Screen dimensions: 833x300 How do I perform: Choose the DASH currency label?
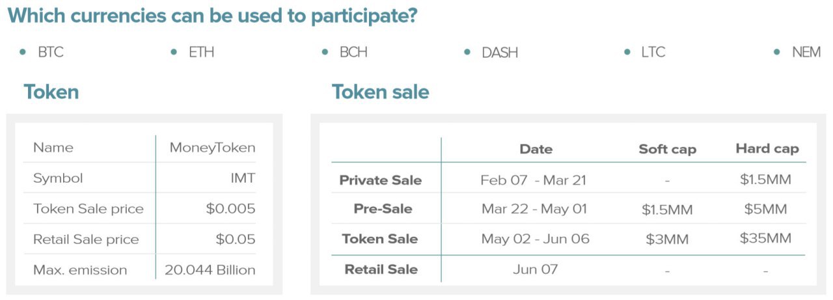click(x=500, y=53)
